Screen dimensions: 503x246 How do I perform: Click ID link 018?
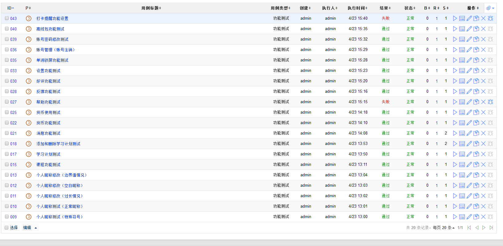[x=13, y=144]
